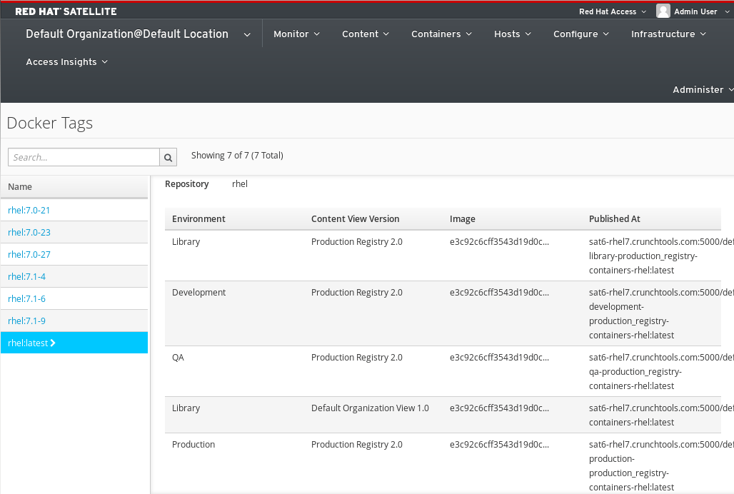Open the rhel:7.1-9 tag
Viewport: 734px width, 494px height.
26,321
